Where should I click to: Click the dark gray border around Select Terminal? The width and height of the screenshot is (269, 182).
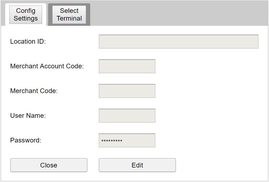[x=50, y=15]
